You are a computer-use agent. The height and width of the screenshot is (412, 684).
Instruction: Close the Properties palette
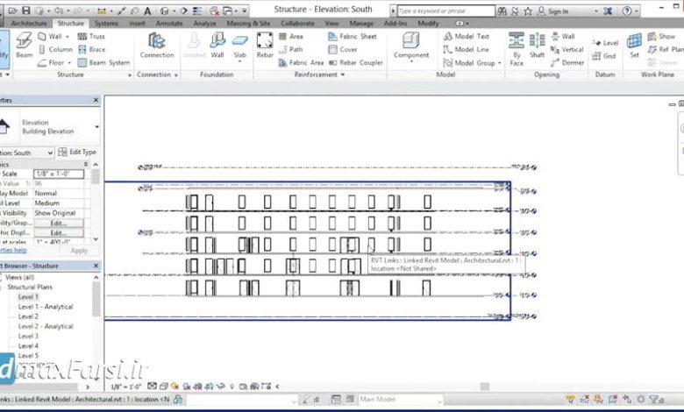[x=96, y=100]
